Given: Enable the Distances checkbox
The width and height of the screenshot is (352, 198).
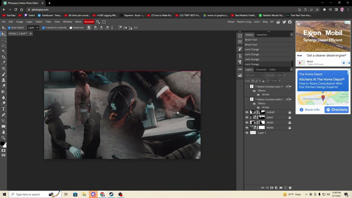Looking at the screenshot, I should pyautogui.click(x=71, y=28).
